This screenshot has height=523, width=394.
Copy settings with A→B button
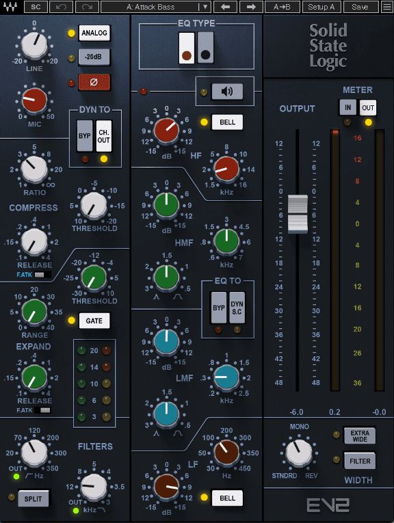(x=282, y=7)
